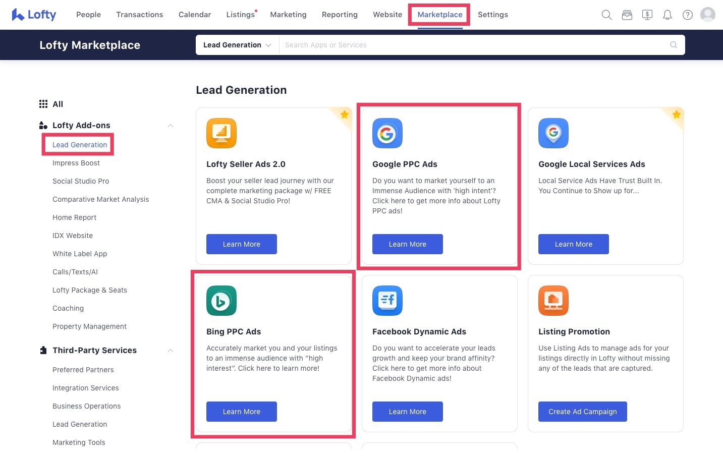Click Learn More on Bing PPC Ads

click(241, 411)
